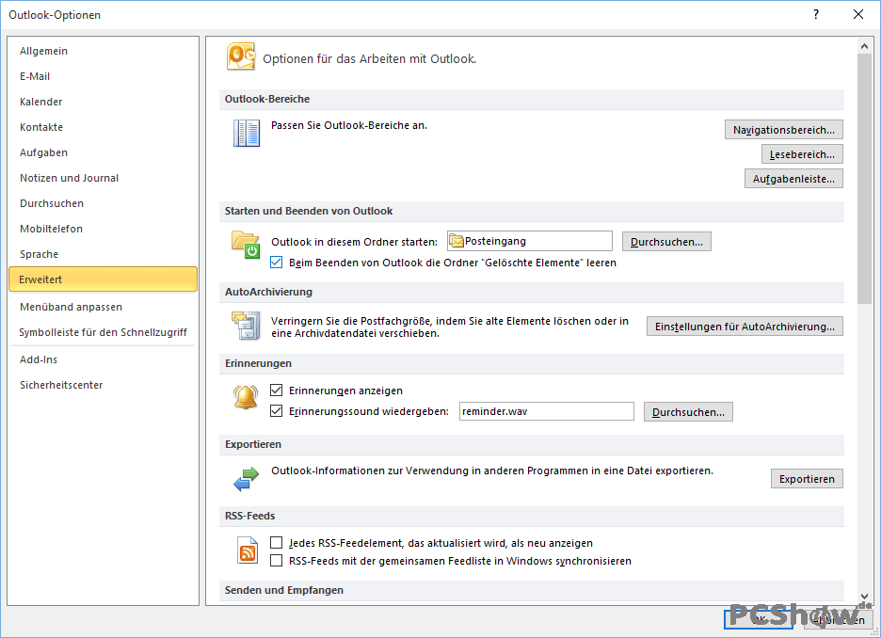Click the Exportieren button

(807, 478)
